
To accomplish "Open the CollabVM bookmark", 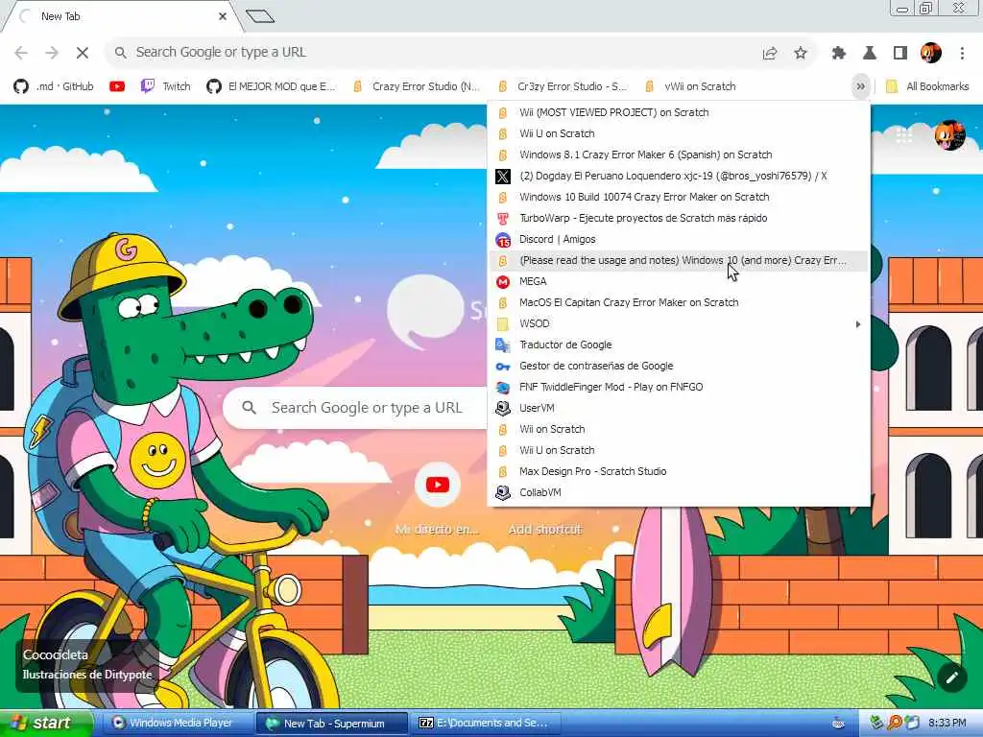I will pos(680,492).
